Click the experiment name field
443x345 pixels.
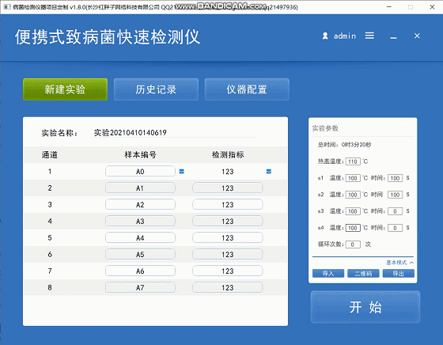coord(172,132)
